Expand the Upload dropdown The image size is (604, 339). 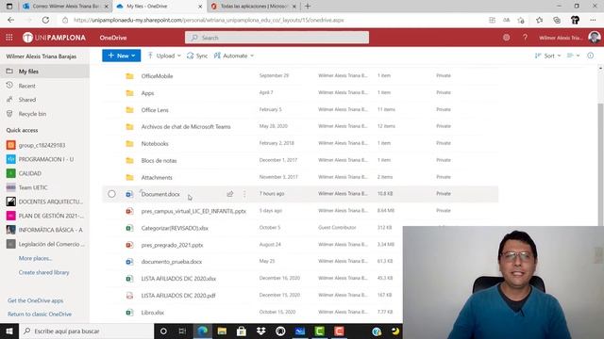coord(164,56)
